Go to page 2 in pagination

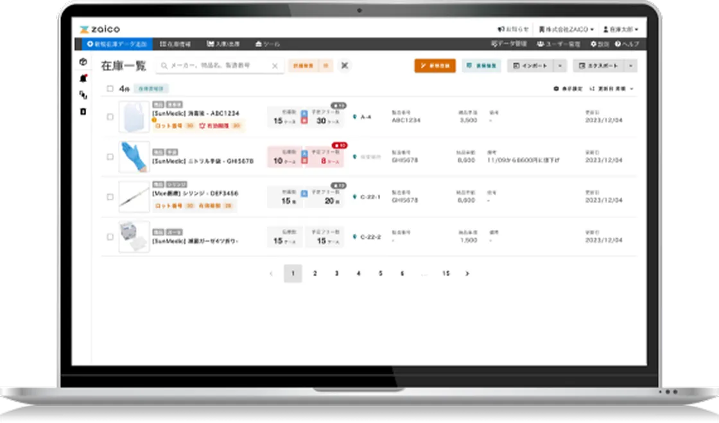pyautogui.click(x=315, y=274)
